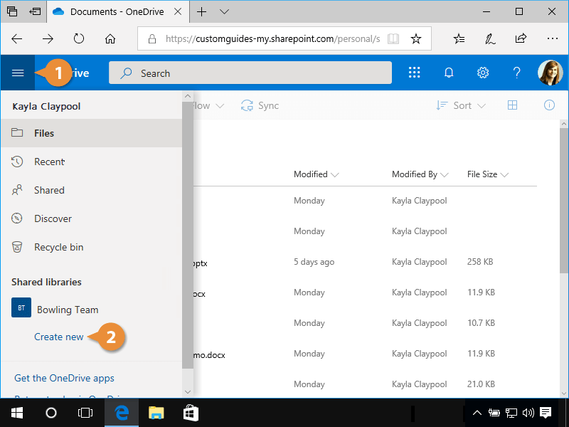This screenshot has height=427, width=569.
Task: Click Create new shared library
Action: click(x=59, y=337)
